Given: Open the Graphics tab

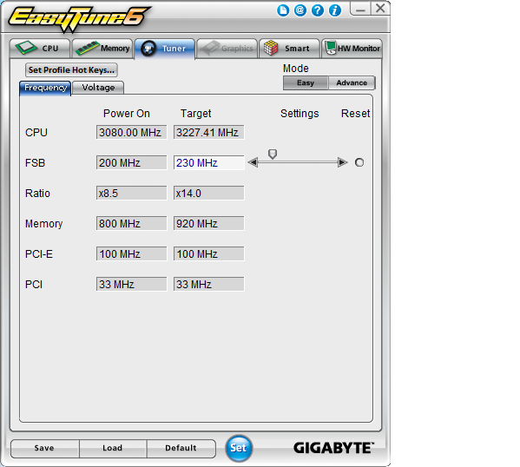Looking at the screenshot, I should pos(227,49).
